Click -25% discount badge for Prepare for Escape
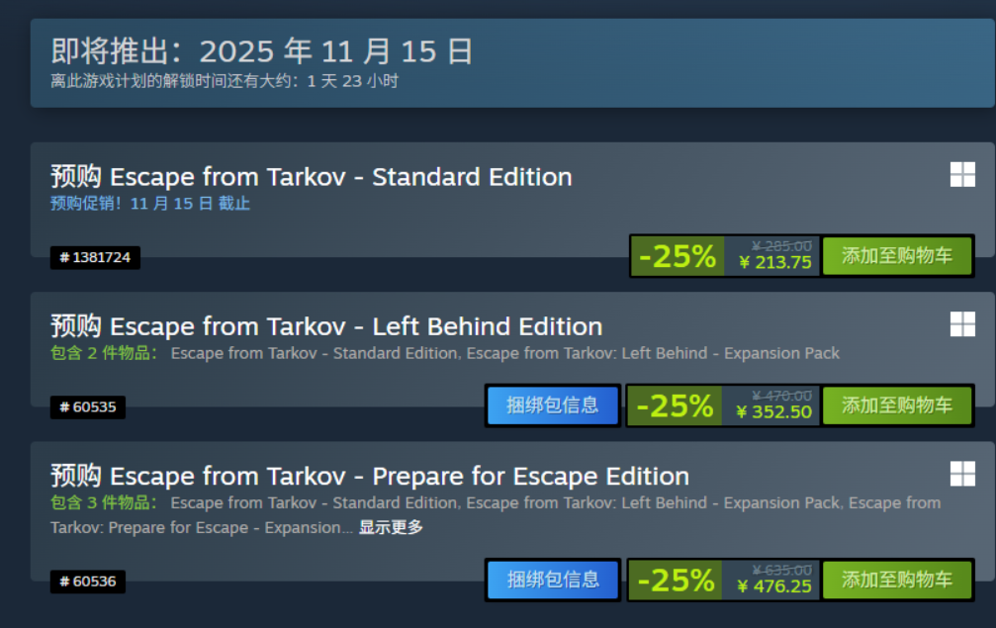Image resolution: width=996 pixels, height=628 pixels. click(x=676, y=581)
